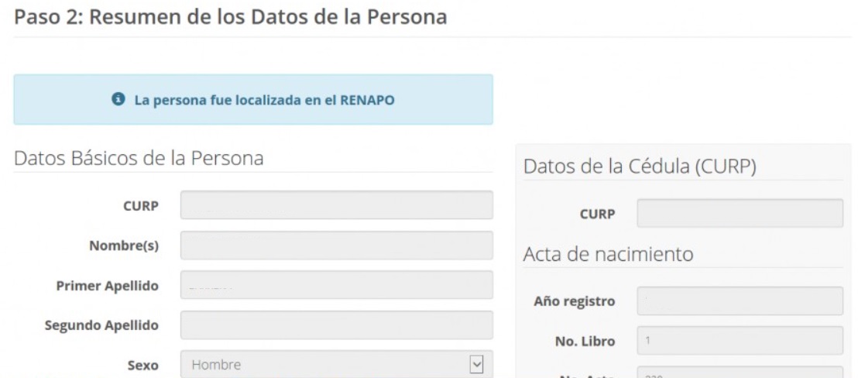Click the CURP field under Datos de la Cédula
Viewport: 858px width, 378px height.
pyautogui.click(x=740, y=214)
